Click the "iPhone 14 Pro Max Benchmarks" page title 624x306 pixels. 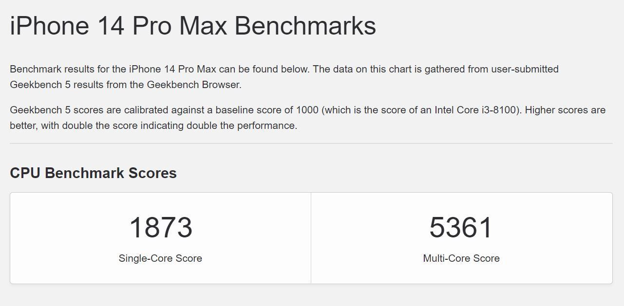tap(192, 26)
